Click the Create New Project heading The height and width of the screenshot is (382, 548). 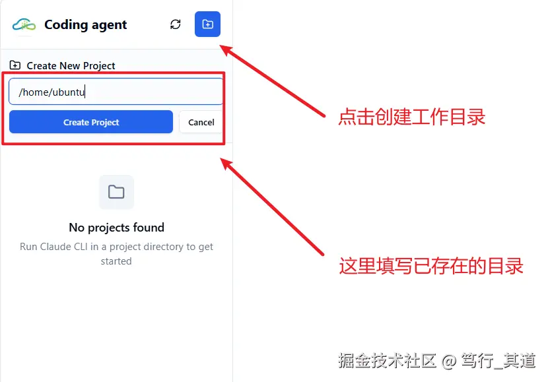(71, 65)
